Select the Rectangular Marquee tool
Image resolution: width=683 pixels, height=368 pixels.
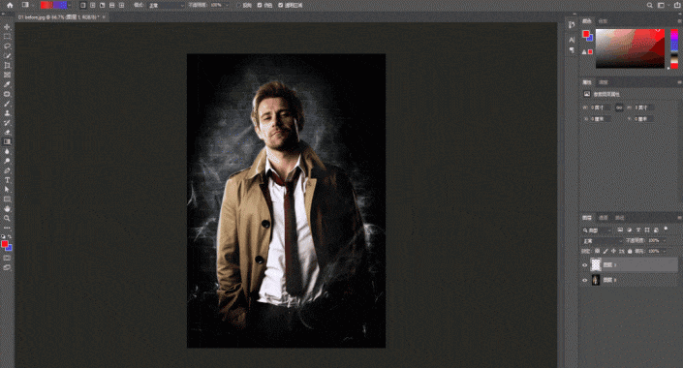click(7, 37)
